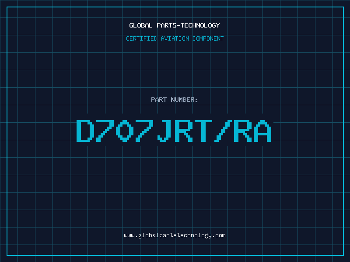
Task: Click the PART NUMBER: label
Action: (x=175, y=100)
